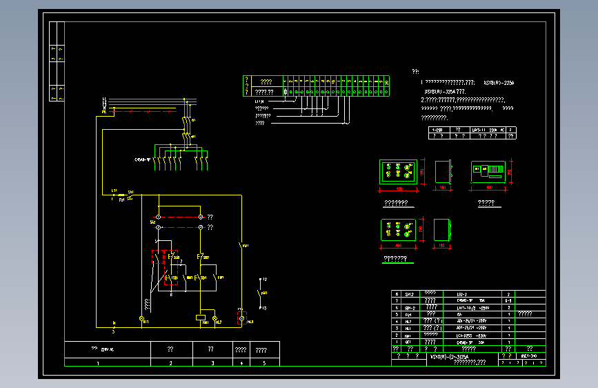Click the C45AD-1P label beside the schematic breakers
598x388 pixels.
pos(142,159)
